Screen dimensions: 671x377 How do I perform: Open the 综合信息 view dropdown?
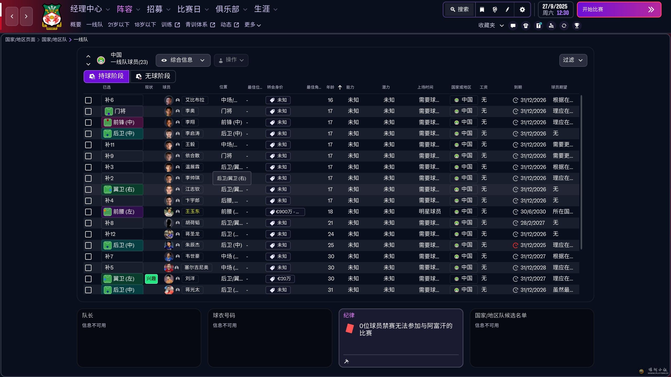(x=183, y=60)
